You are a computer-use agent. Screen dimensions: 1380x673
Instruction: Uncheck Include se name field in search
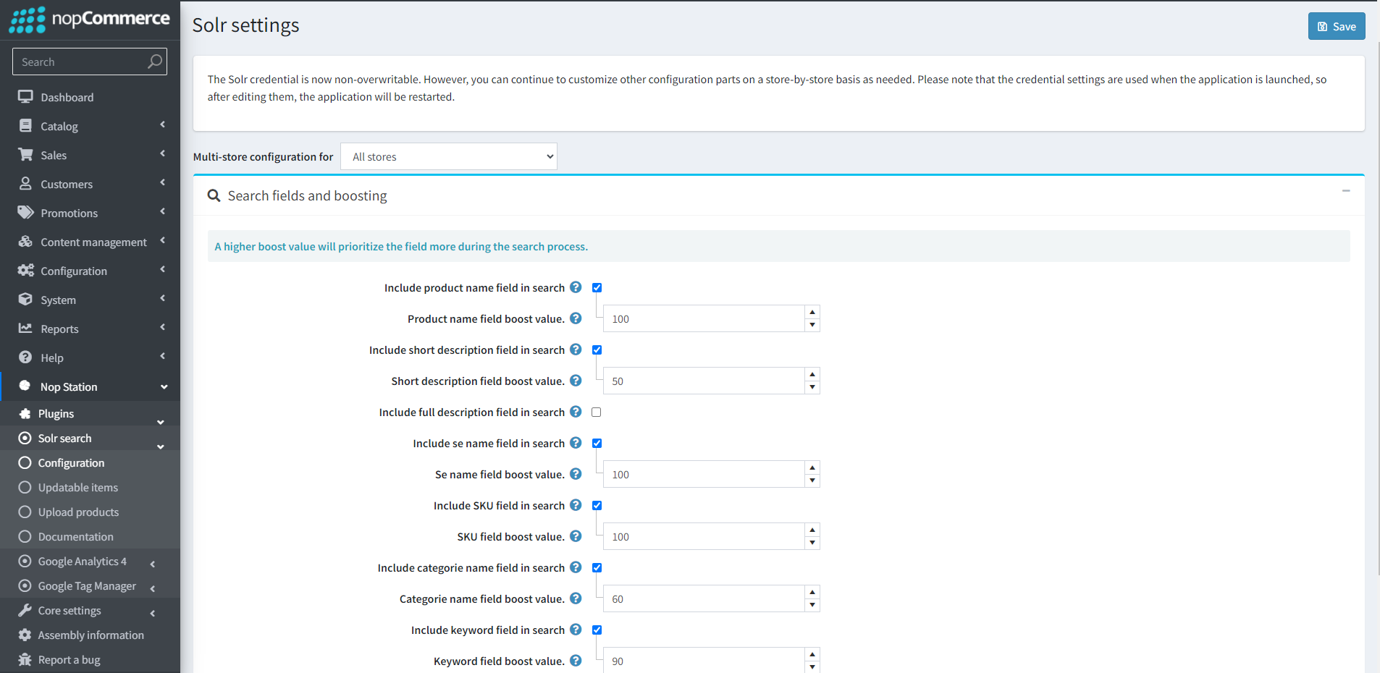597,443
